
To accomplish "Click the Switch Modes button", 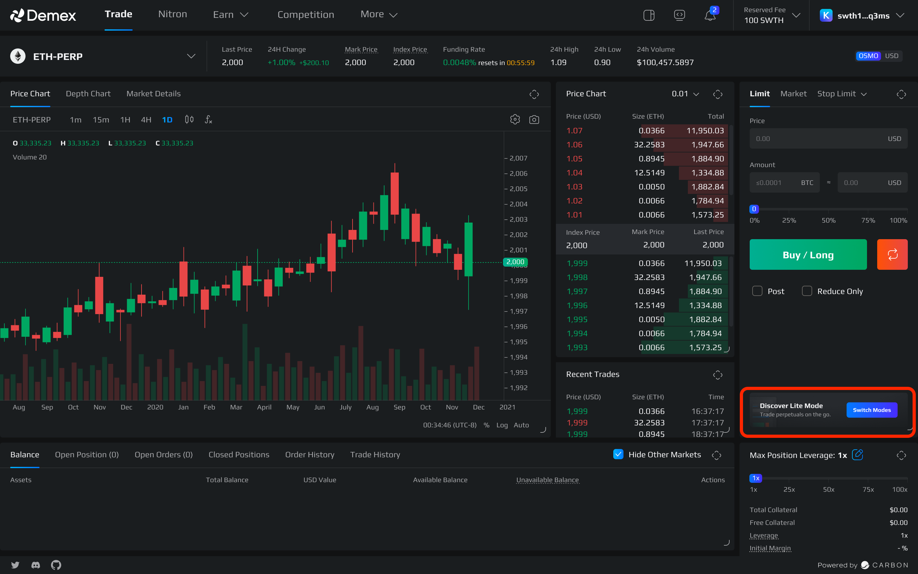I will pos(871,410).
